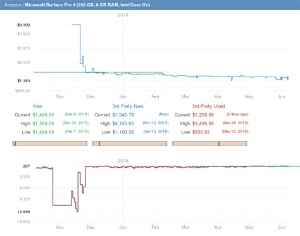Click the $4,100 axis label on price chart
The image size is (300, 236).
click(23, 25)
